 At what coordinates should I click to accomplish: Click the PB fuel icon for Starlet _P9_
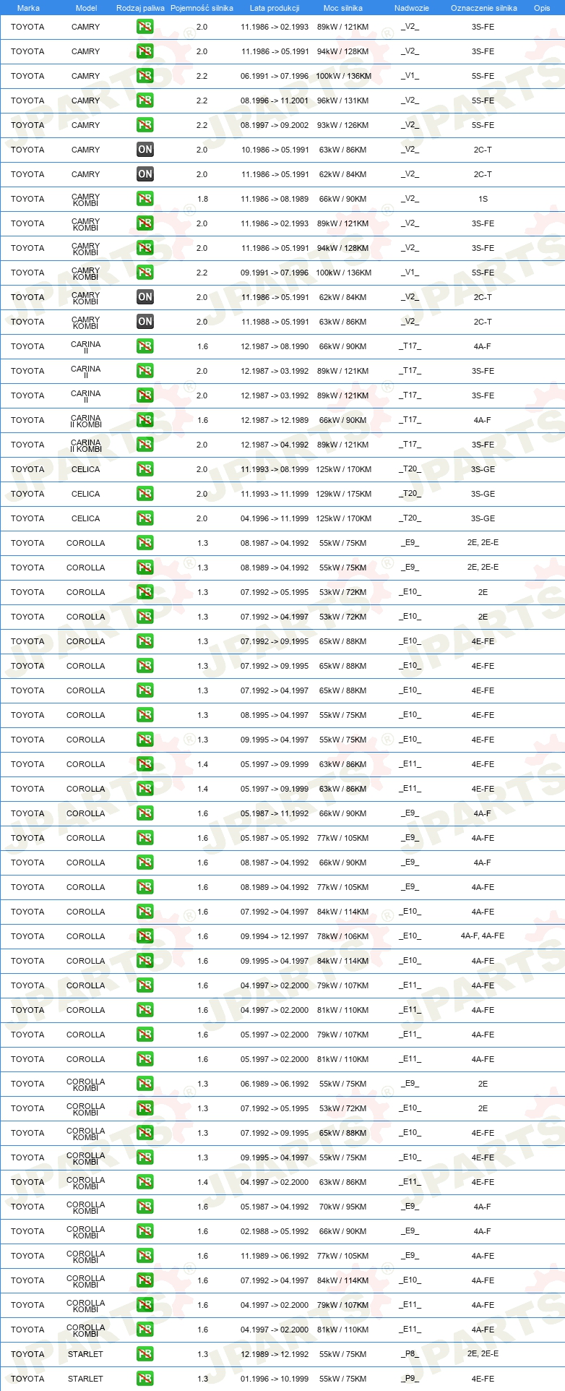(145, 1379)
